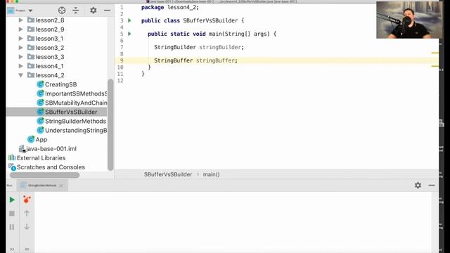Click main() in the breadcrumb bar
Screen dimensions: 450x253
(x=211, y=174)
